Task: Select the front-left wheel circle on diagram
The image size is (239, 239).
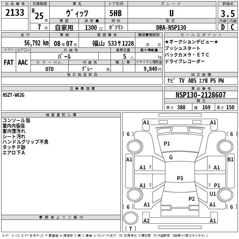Action: click(135, 147)
